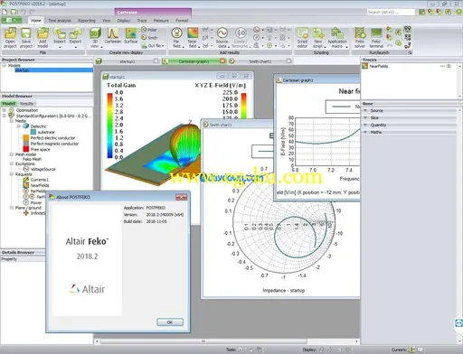Click OK in About POSTFEKO dialog

(x=170, y=322)
